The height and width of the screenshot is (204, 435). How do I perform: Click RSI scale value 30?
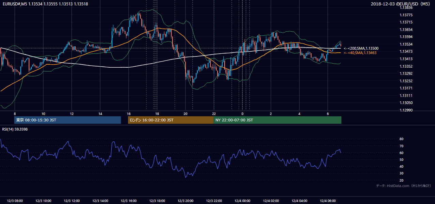[402, 173]
